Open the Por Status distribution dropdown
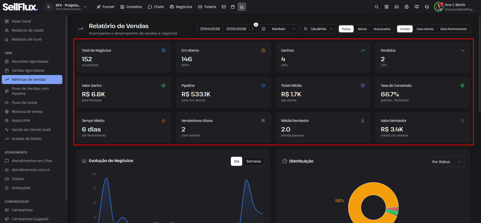This screenshot has width=481, height=223. [447, 162]
